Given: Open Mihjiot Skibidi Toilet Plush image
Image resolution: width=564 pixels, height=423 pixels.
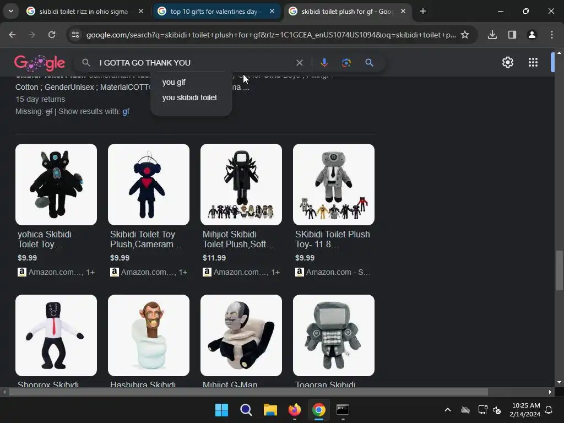Looking at the screenshot, I should pos(241,185).
